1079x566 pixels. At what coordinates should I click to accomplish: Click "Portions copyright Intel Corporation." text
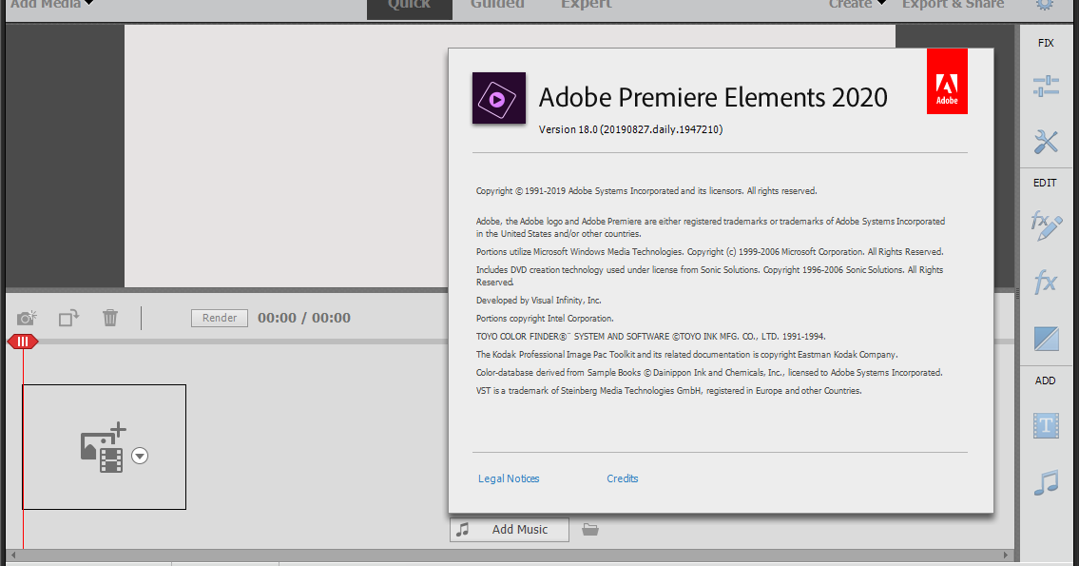pyautogui.click(x=545, y=318)
